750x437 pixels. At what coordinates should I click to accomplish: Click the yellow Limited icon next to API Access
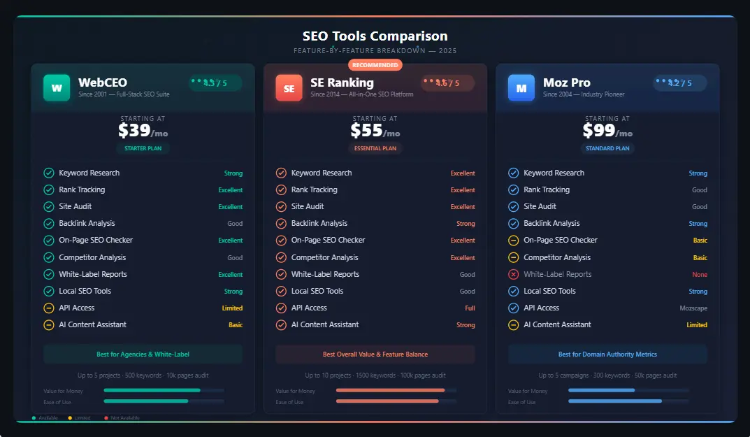[x=48, y=308]
